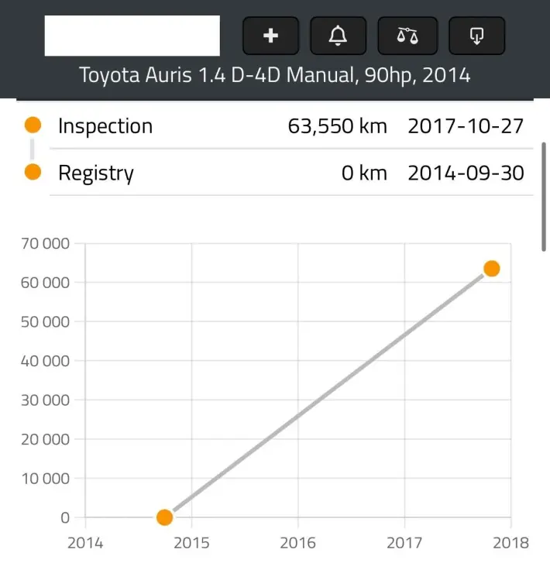550x570 pixels.
Task: Click the 0 km registry mileage value
Action: click(x=364, y=173)
